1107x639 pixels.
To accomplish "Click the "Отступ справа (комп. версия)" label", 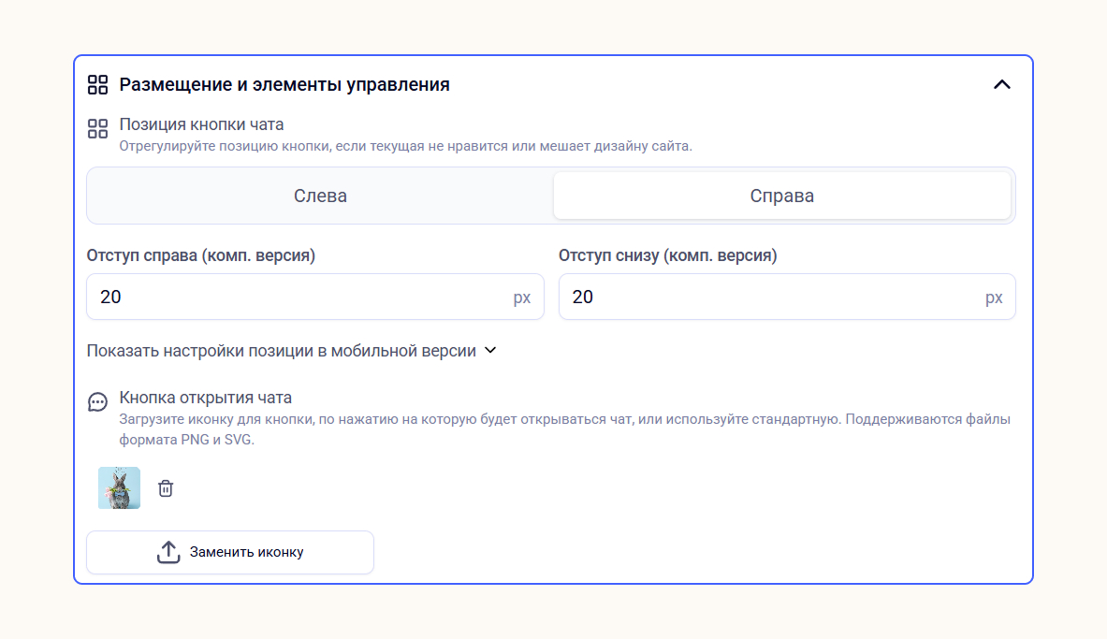I will (201, 255).
